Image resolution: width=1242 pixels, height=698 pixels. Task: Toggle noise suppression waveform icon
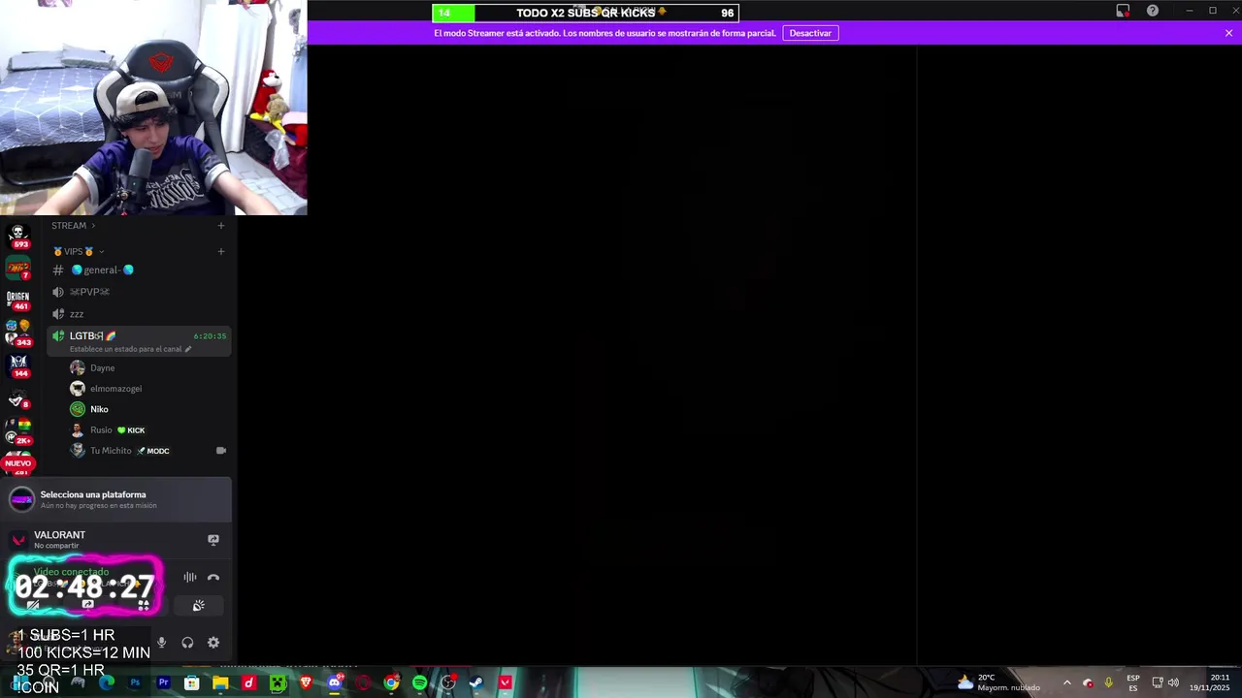(x=190, y=578)
